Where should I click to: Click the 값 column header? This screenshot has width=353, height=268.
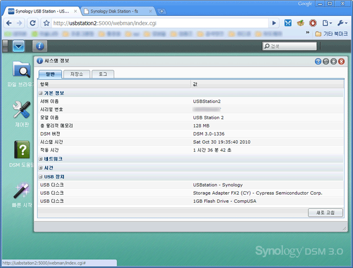tap(267, 84)
